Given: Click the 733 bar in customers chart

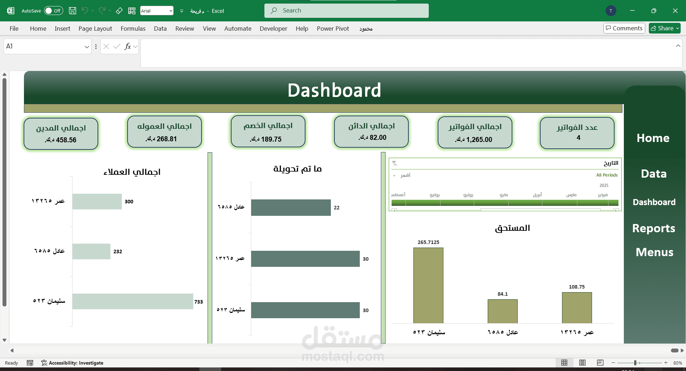Looking at the screenshot, I should [133, 301].
